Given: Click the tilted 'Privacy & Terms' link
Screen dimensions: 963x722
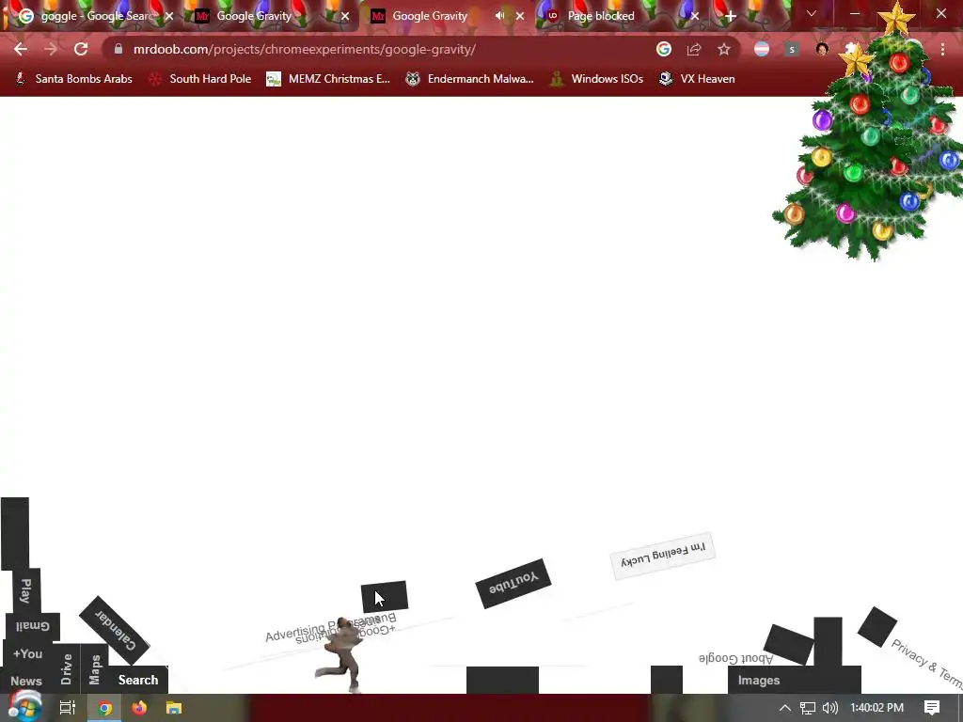Looking at the screenshot, I should point(926,663).
